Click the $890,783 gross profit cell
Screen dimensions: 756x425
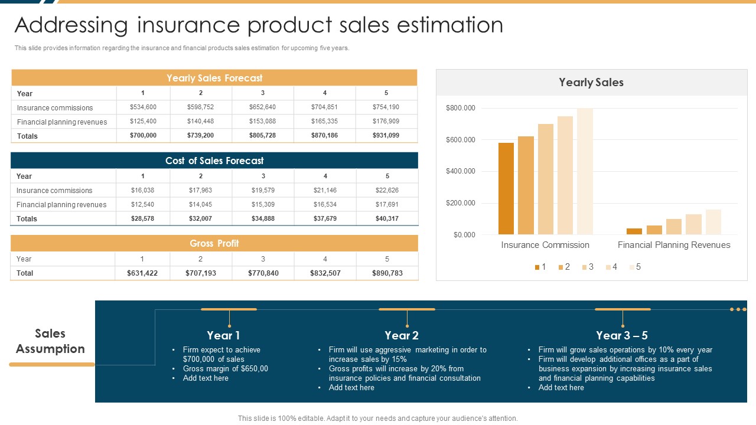tap(387, 273)
